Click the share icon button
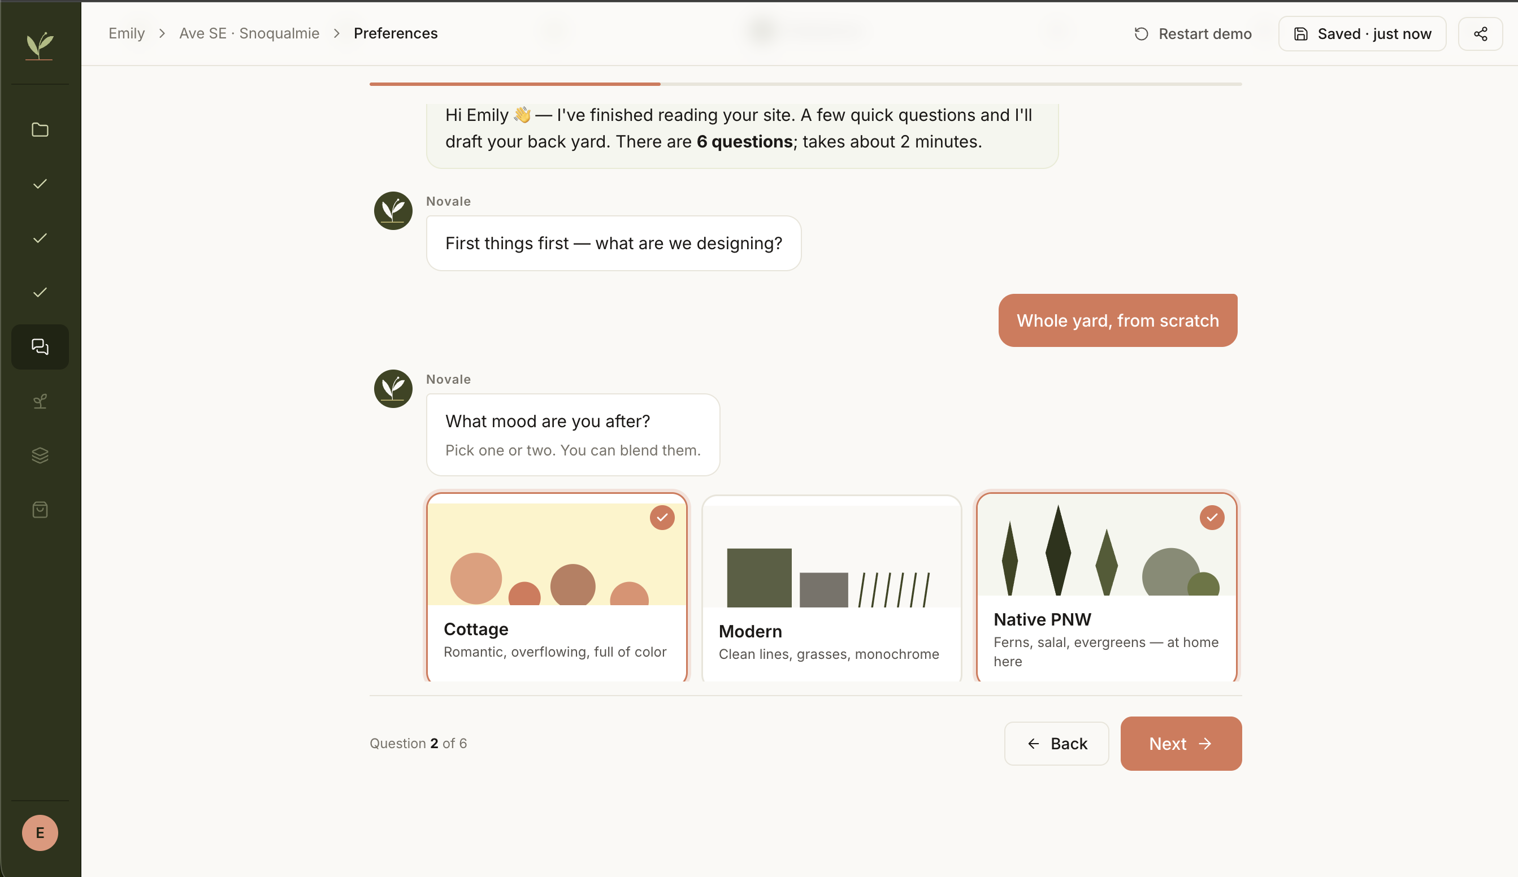Viewport: 1518px width, 877px height. (x=1480, y=34)
